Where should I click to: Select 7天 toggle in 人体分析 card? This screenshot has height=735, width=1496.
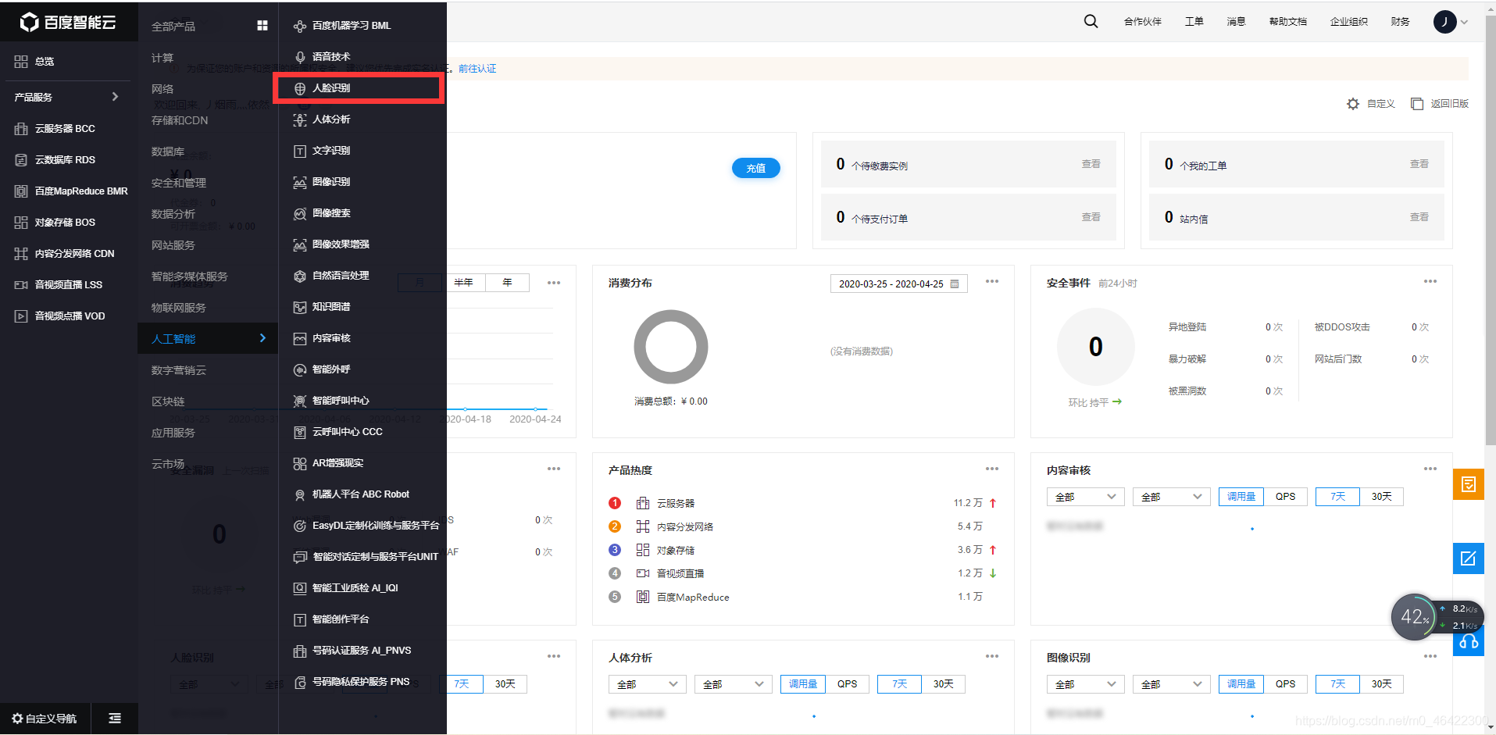(x=900, y=684)
